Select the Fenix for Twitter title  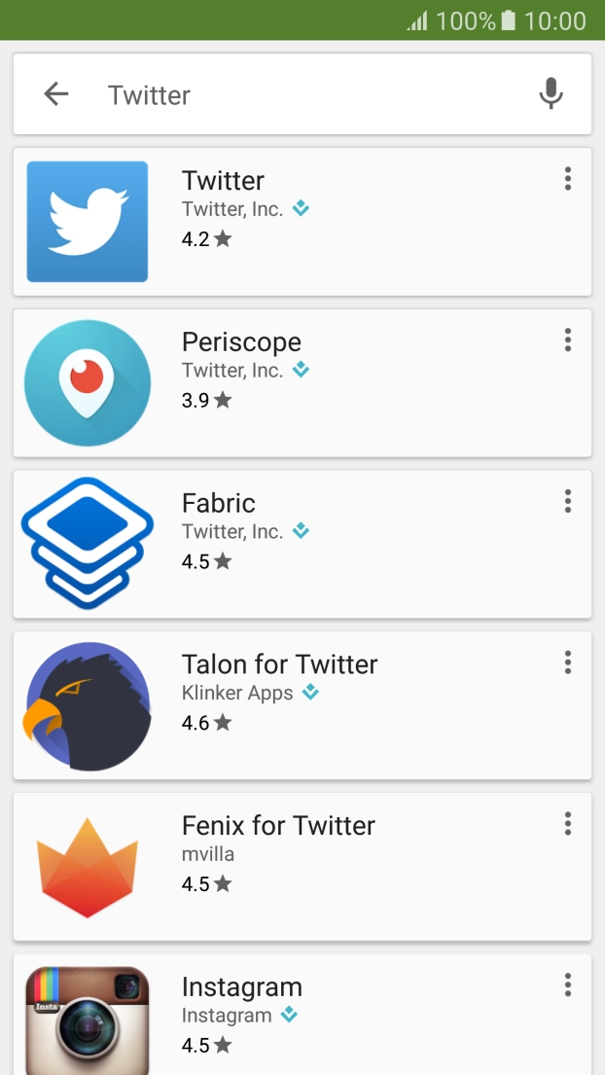pos(278,826)
